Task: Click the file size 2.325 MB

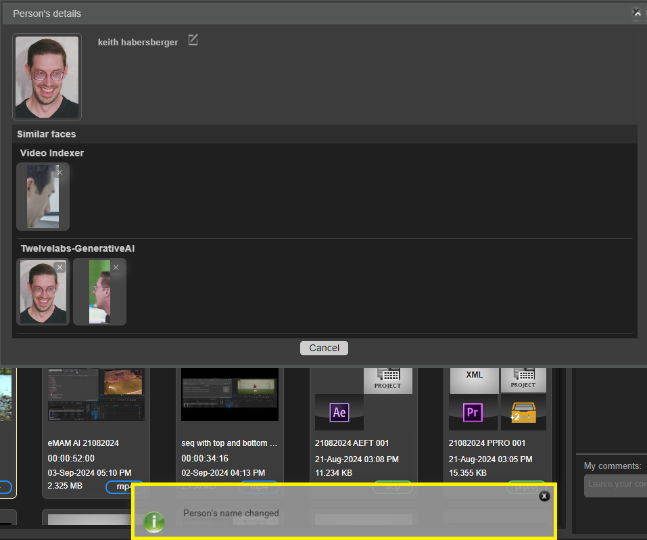Action: [x=65, y=485]
